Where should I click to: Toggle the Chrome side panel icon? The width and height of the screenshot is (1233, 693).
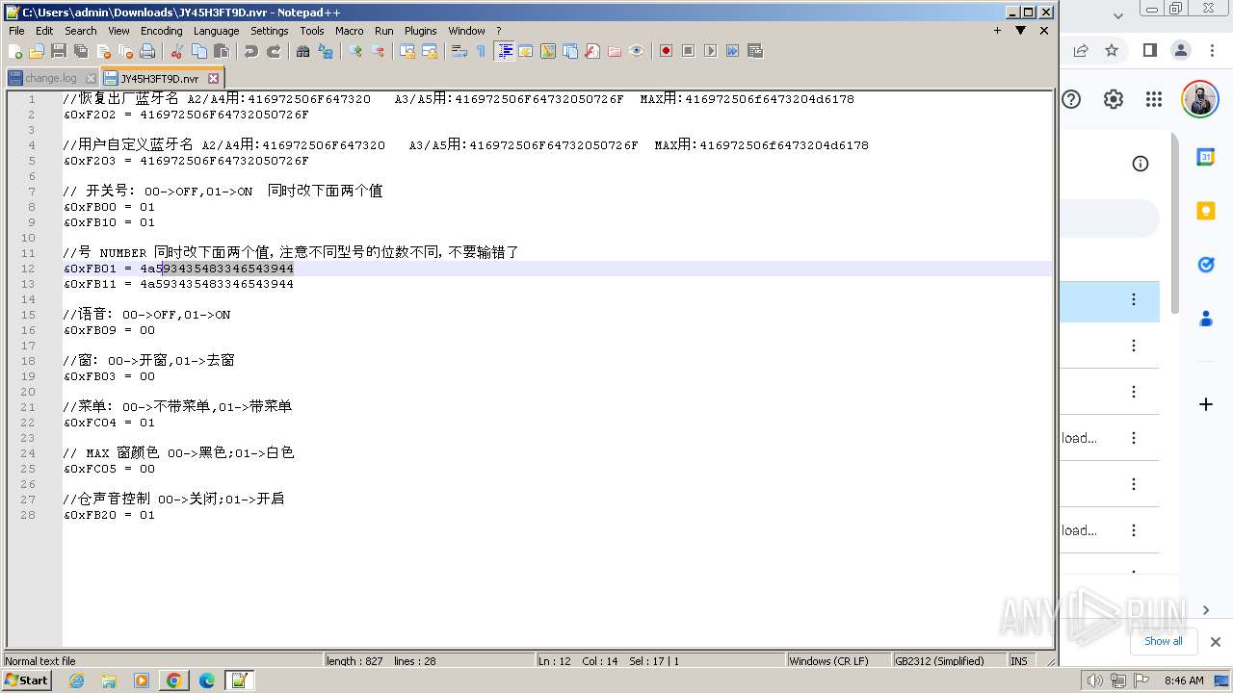(1149, 50)
